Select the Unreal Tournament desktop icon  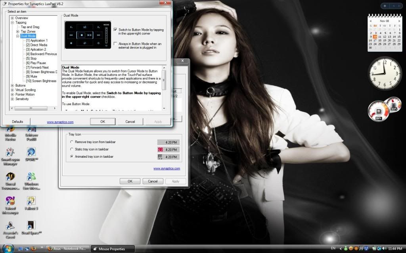point(10,181)
